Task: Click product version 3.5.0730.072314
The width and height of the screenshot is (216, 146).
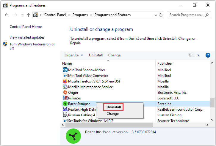Action: 144,132
